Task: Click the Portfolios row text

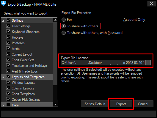Action: pyautogui.click(x=18, y=43)
